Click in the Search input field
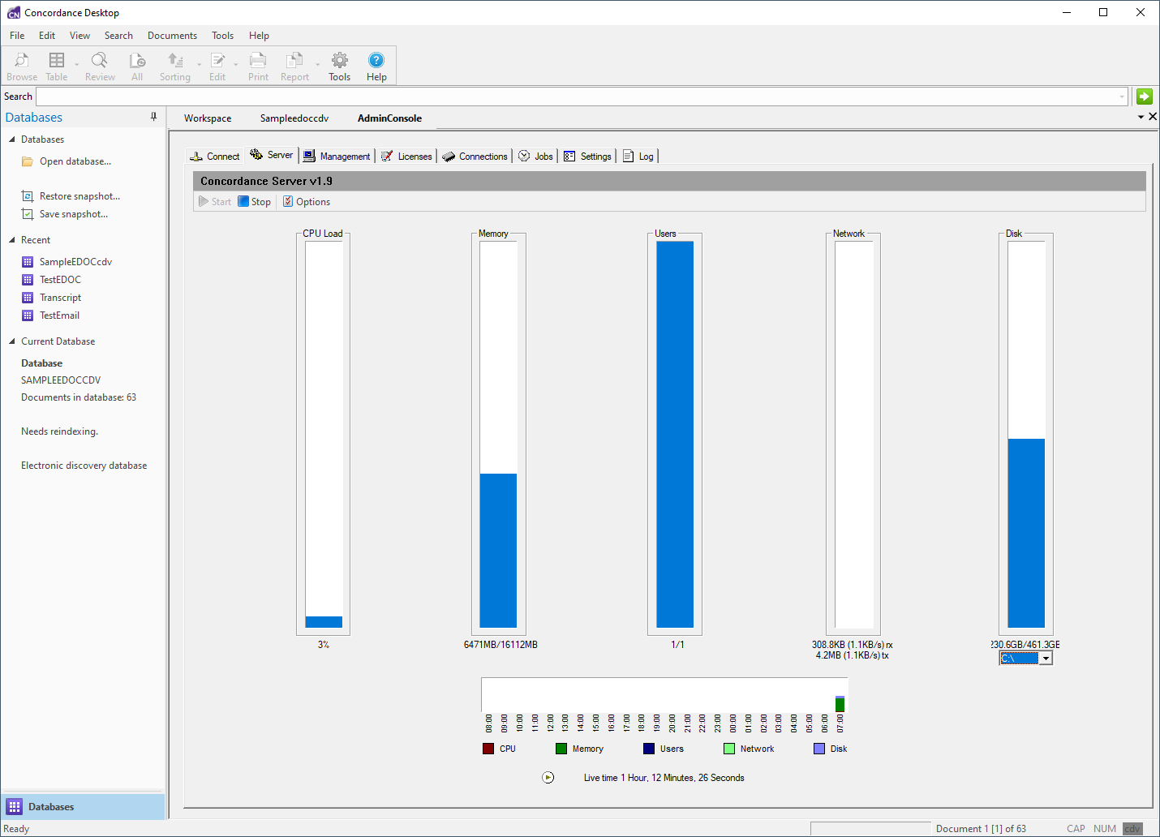This screenshot has height=837, width=1160. pyautogui.click(x=582, y=97)
